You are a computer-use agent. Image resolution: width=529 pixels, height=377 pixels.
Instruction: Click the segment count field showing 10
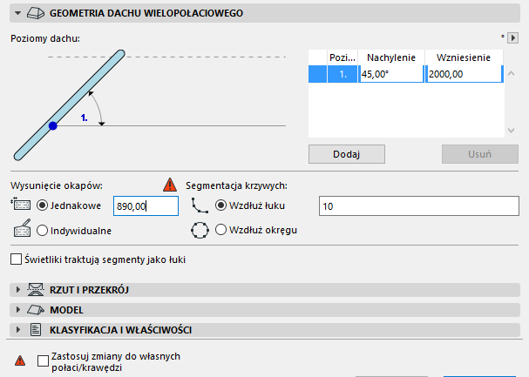click(x=418, y=206)
